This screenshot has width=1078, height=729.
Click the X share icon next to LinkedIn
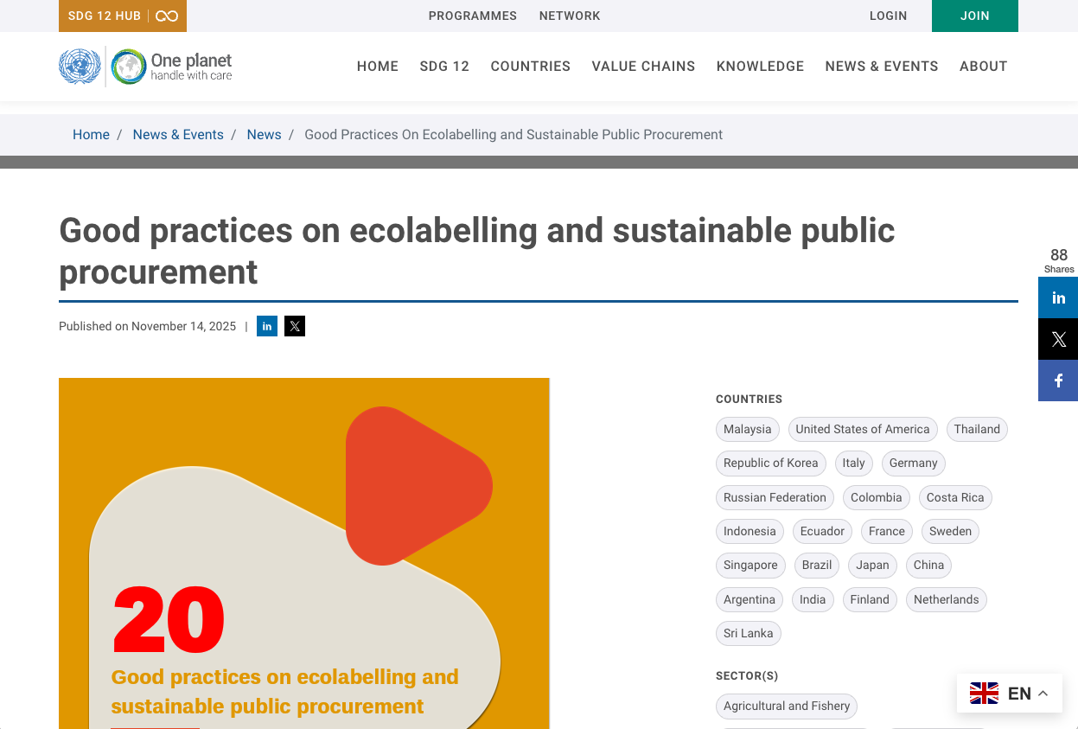(294, 326)
